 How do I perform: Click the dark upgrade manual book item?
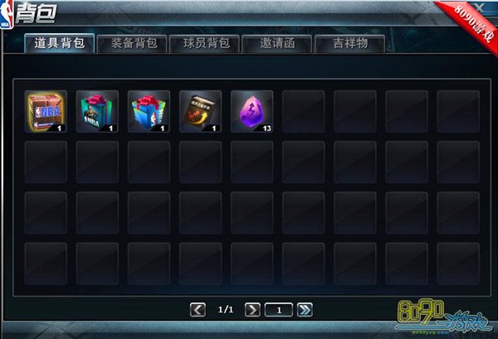pos(200,111)
